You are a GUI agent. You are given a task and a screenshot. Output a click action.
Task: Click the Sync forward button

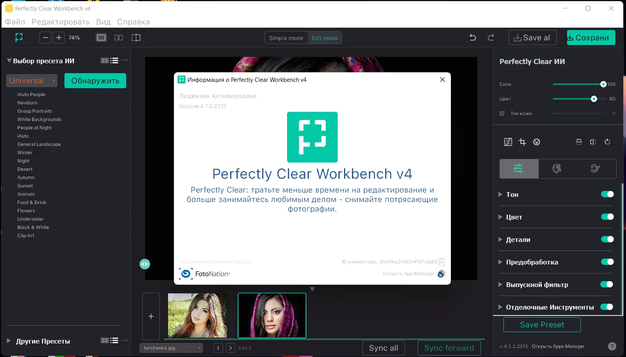tap(449, 348)
